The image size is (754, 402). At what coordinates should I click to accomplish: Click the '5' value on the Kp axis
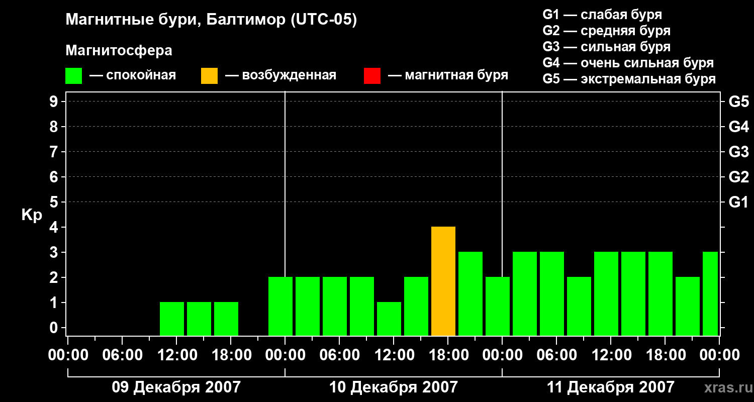(x=55, y=202)
